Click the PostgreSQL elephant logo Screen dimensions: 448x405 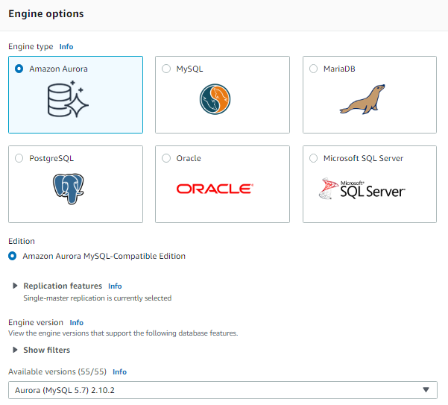(69, 189)
